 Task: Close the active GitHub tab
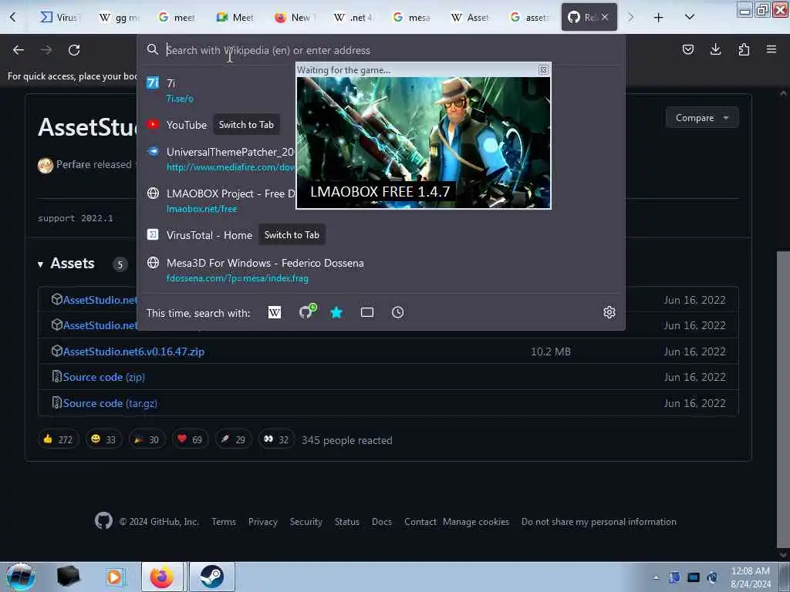[x=605, y=17]
